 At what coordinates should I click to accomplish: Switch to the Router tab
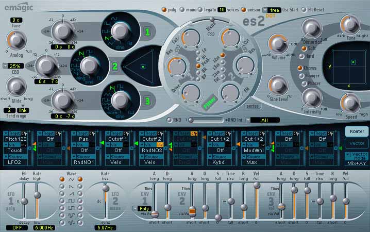coord(357,131)
